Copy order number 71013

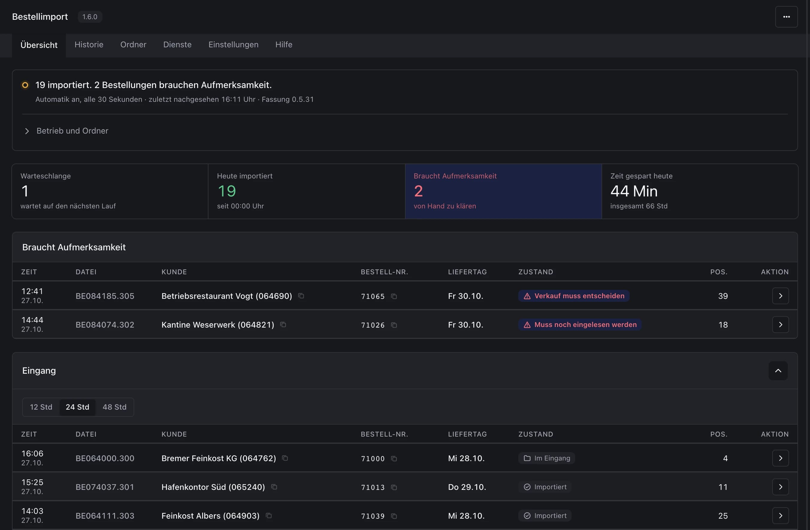[394, 487]
